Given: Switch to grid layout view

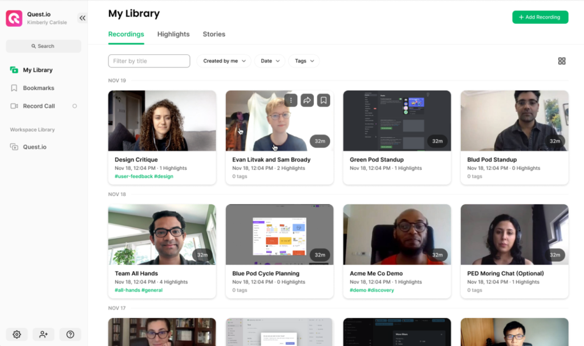Looking at the screenshot, I should tap(562, 60).
